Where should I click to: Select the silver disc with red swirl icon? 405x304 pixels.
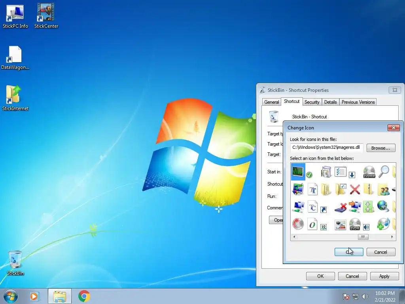tap(298, 224)
